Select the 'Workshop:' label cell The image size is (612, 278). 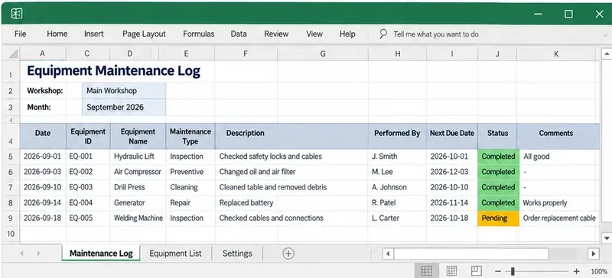tap(43, 90)
